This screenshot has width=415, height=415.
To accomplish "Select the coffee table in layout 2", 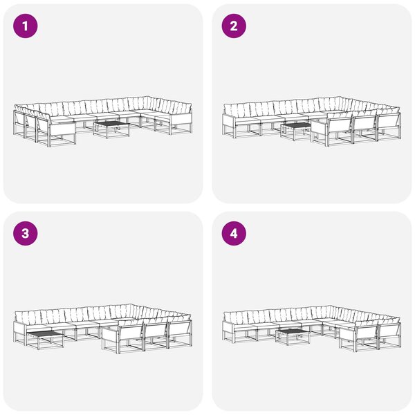I will (295, 131).
